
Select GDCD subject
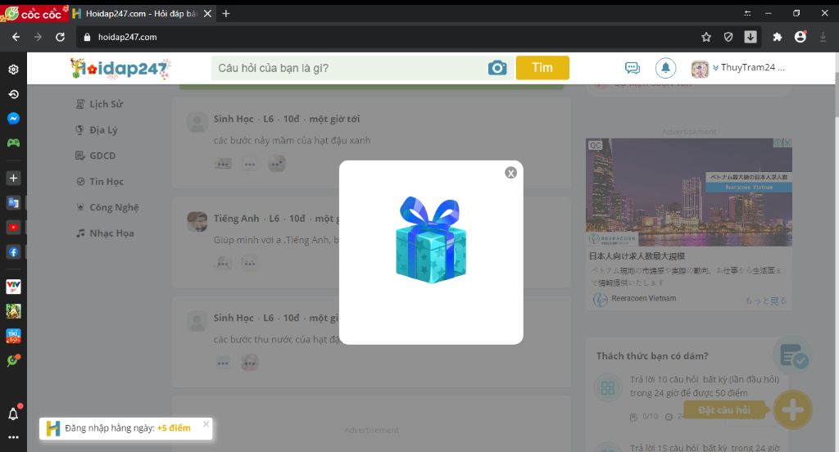[x=96, y=156]
